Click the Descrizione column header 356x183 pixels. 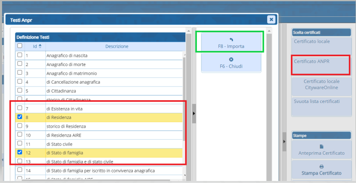pyautogui.click(x=117, y=46)
